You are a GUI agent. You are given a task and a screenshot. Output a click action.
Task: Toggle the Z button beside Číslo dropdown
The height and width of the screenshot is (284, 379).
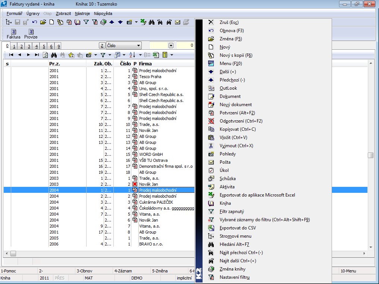coord(102,46)
